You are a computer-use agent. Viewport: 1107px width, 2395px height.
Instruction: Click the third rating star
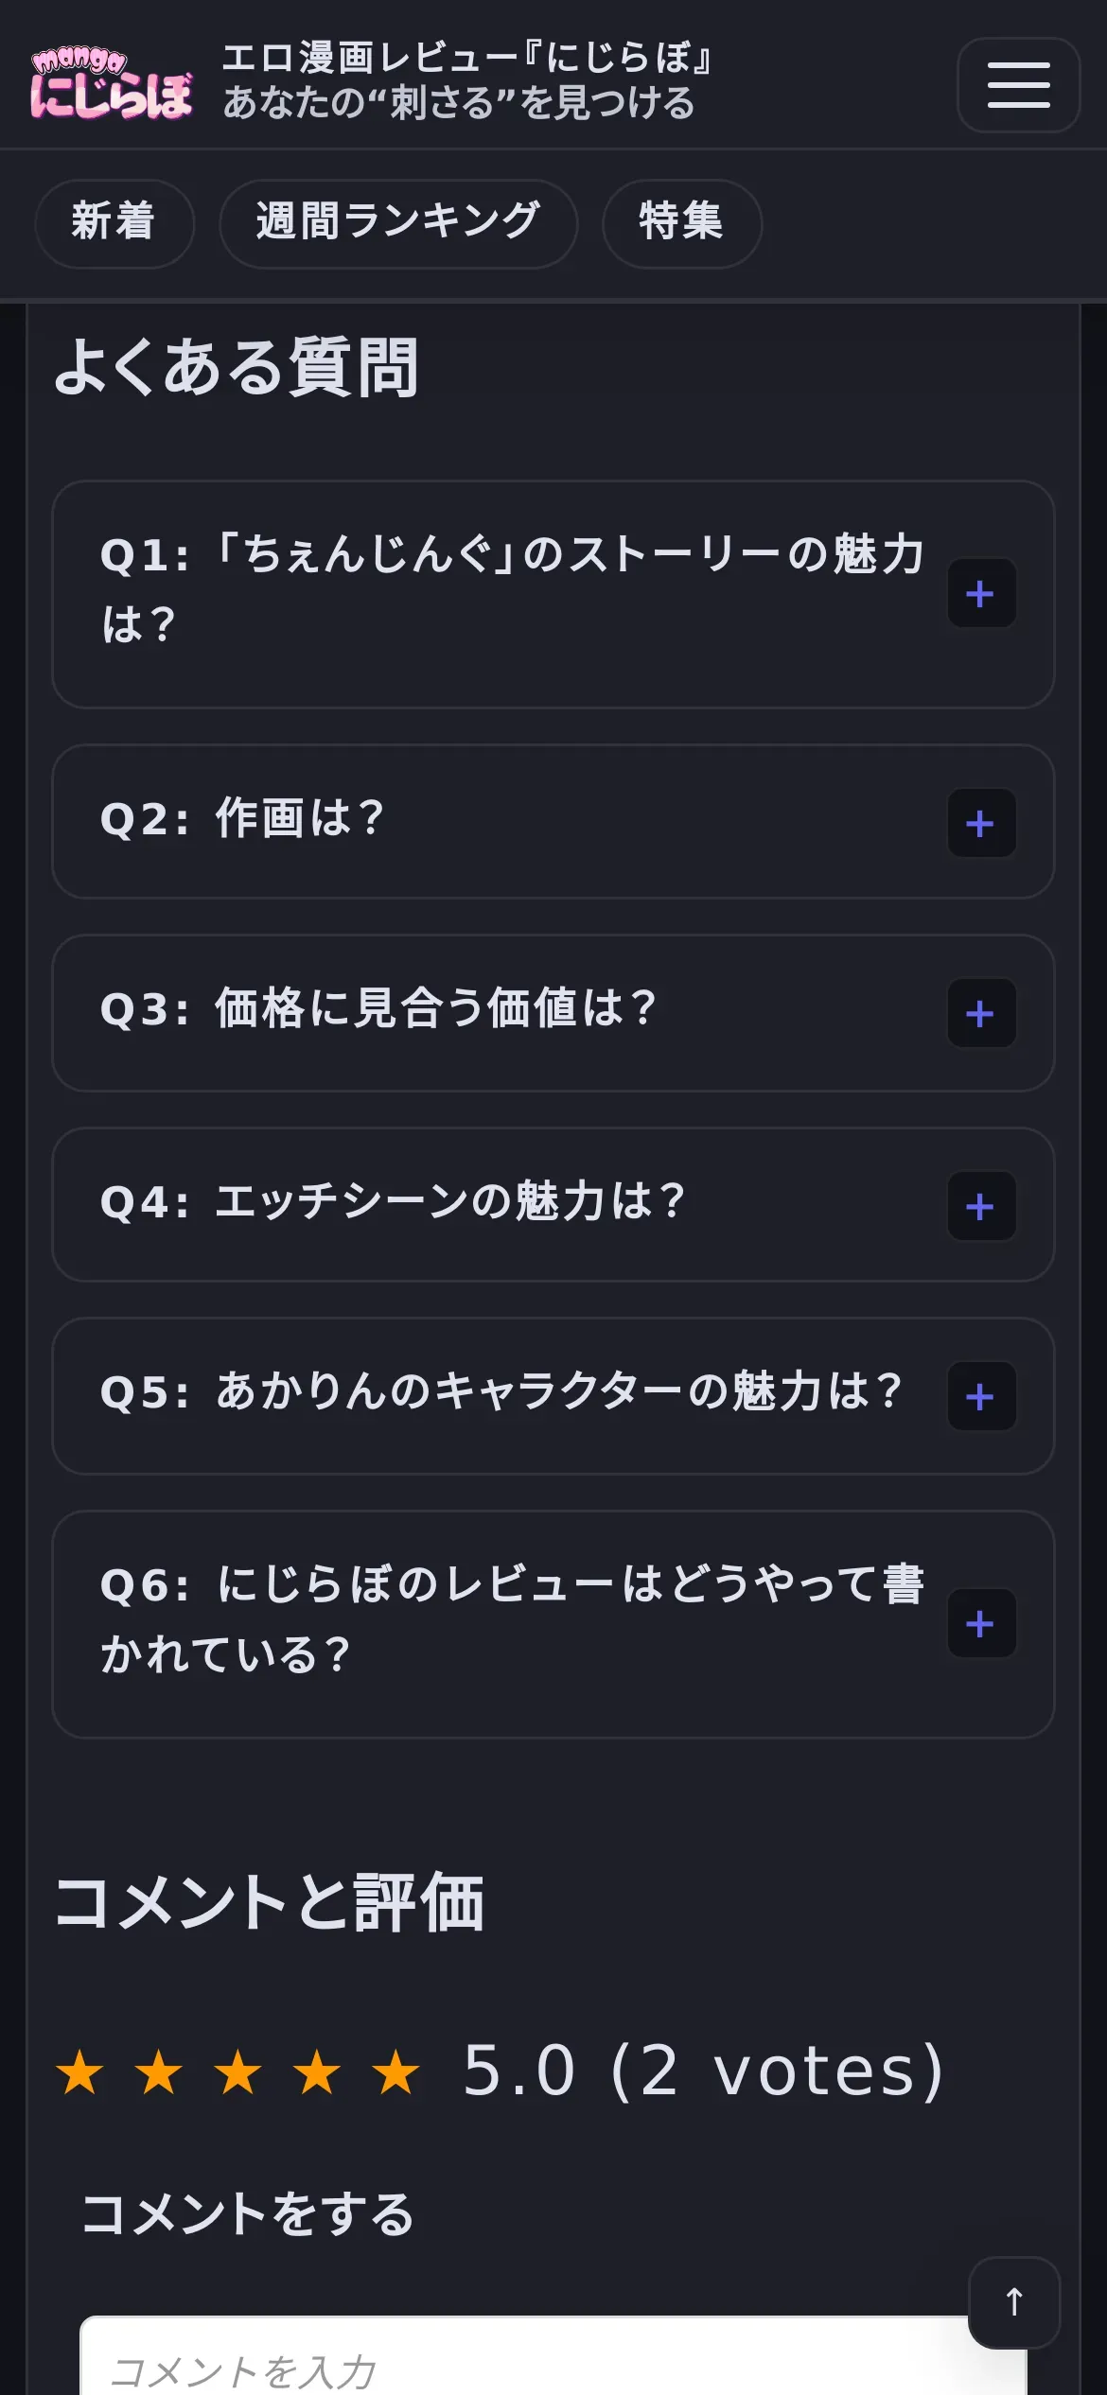point(237,2072)
